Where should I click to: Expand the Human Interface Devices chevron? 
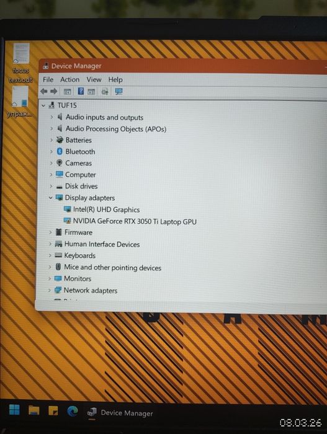(50, 244)
